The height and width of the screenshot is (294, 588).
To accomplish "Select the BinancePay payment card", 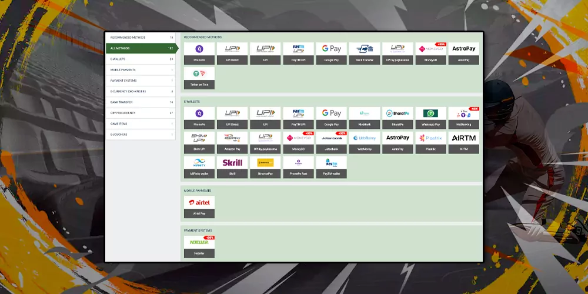I will click(265, 167).
